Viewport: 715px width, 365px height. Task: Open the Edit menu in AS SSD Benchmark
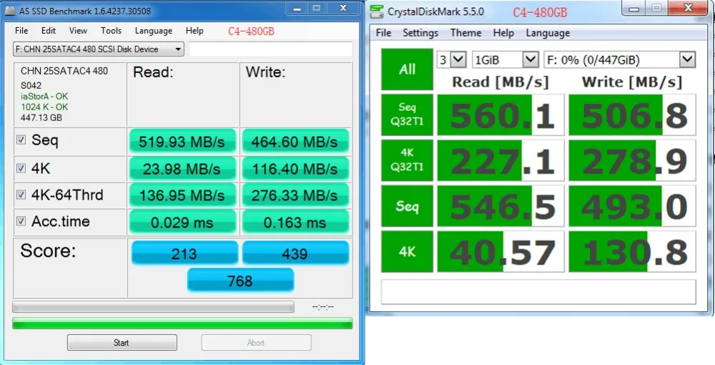coord(49,31)
